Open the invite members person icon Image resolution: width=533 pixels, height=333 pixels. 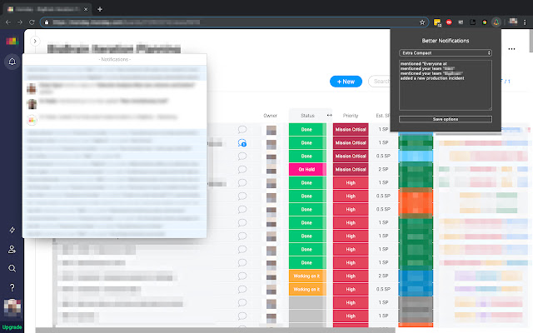coord(12,250)
